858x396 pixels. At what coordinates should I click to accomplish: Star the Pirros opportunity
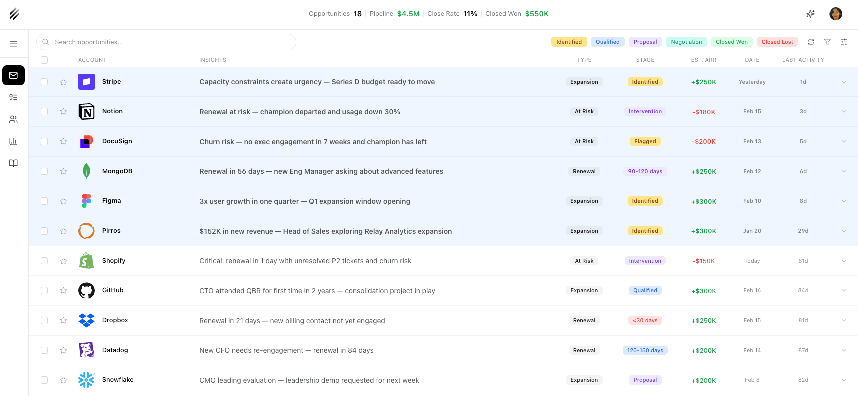tap(63, 231)
